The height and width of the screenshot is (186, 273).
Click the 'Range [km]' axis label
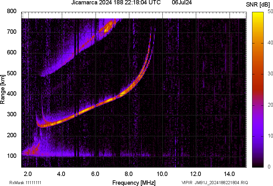click(2, 89)
